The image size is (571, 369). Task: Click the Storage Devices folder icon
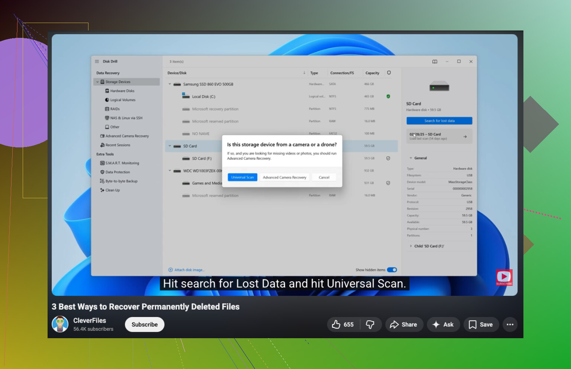(103, 82)
